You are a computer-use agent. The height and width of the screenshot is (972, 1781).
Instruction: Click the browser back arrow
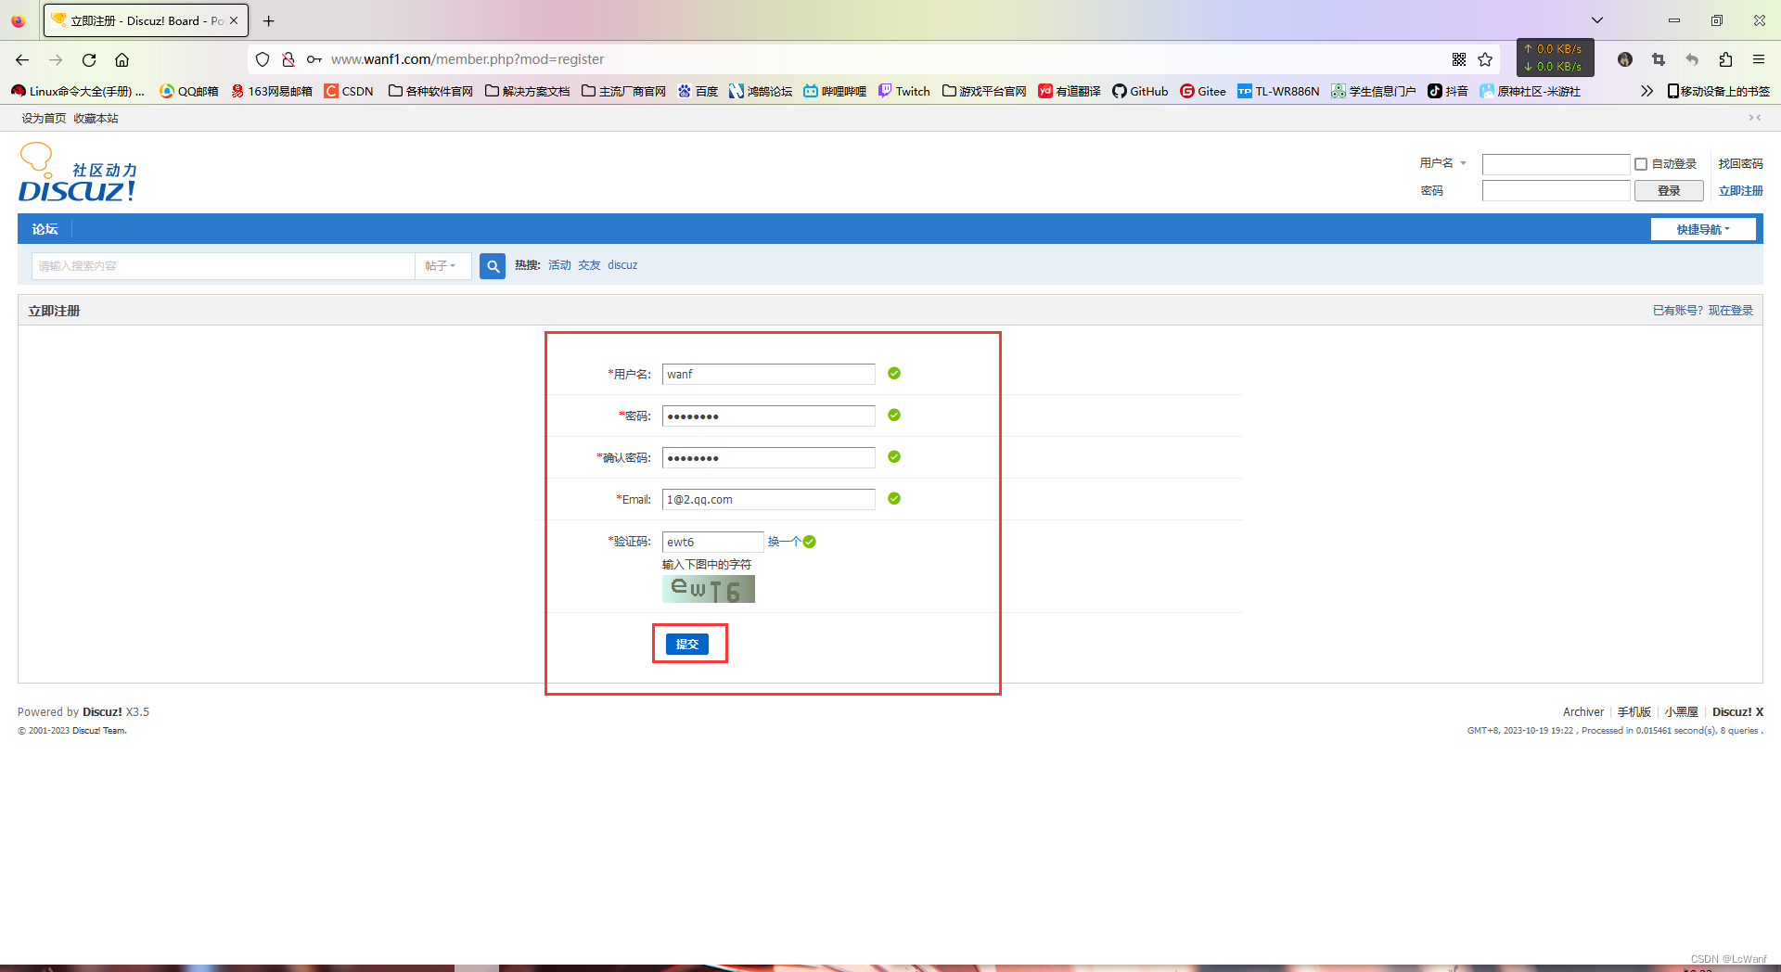pos(22,59)
